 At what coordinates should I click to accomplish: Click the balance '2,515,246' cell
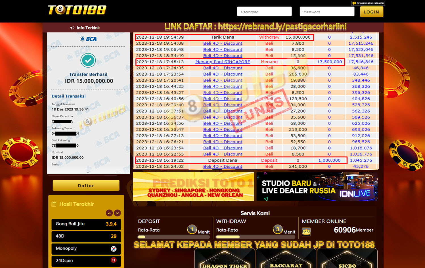[x=361, y=37]
